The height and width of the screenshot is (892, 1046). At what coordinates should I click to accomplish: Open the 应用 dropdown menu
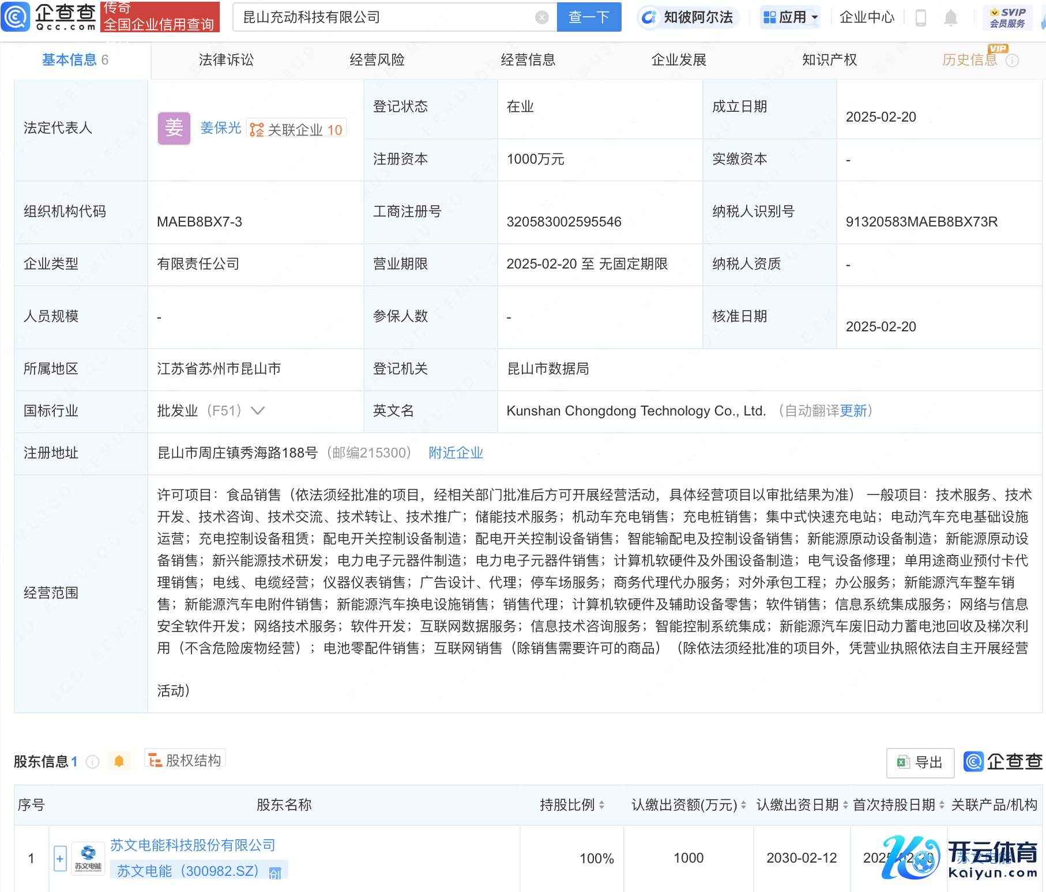pos(790,17)
